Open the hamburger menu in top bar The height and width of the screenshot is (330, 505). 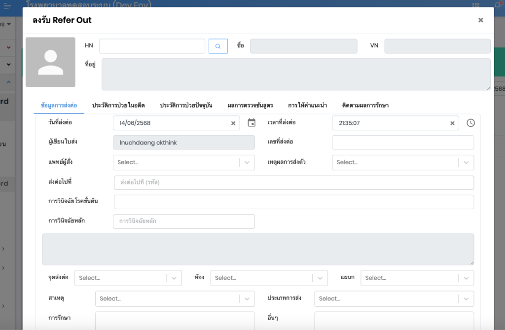(7, 6)
